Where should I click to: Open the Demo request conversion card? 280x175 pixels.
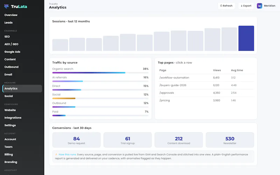pos(76,140)
